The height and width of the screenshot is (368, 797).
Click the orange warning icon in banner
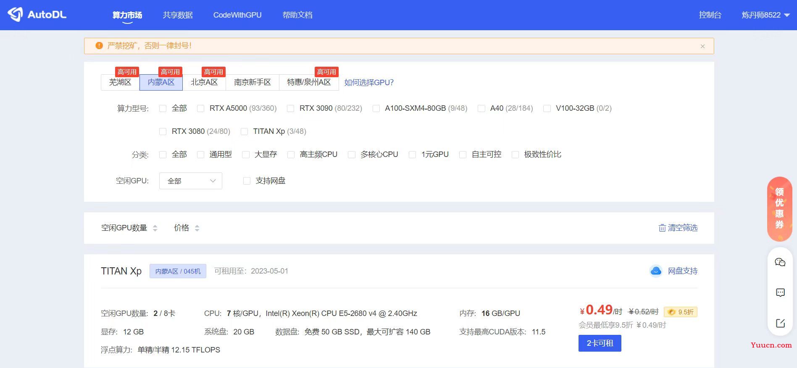tap(99, 46)
